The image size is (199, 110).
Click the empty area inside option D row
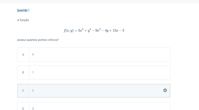tap(100, 106)
